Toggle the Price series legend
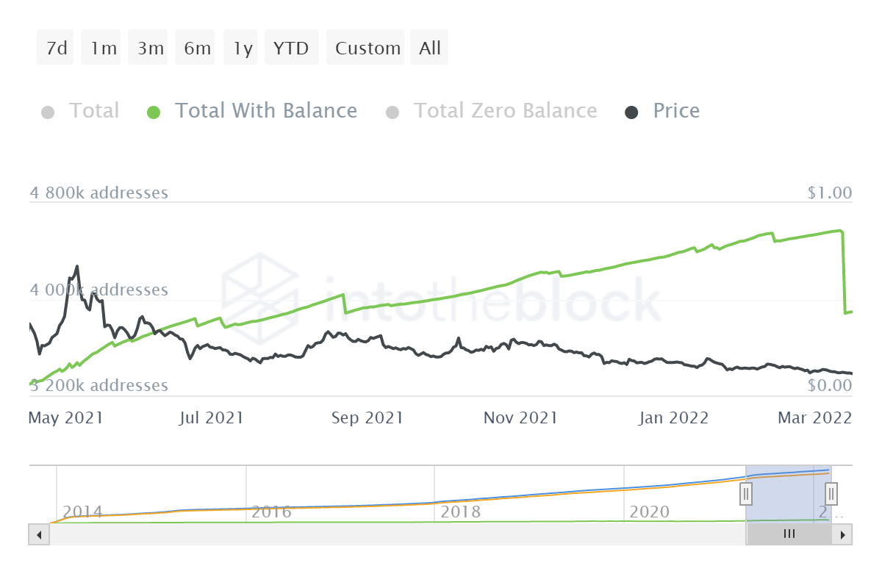The width and height of the screenshot is (882, 588). [x=676, y=111]
